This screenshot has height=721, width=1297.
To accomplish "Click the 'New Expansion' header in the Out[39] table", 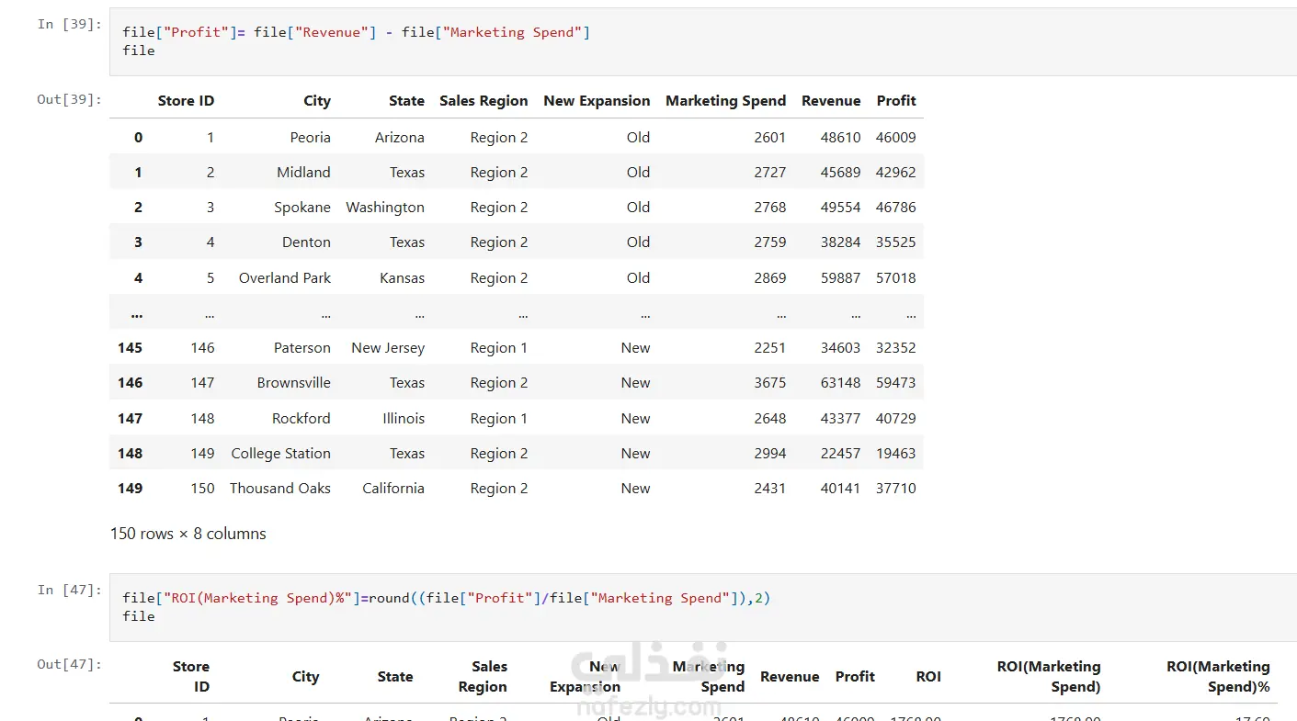I will pyautogui.click(x=597, y=101).
